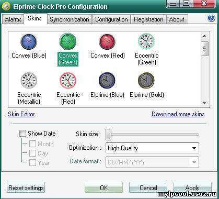Go to the About tab
The width and height of the screenshot is (219, 199).
coord(177,19)
